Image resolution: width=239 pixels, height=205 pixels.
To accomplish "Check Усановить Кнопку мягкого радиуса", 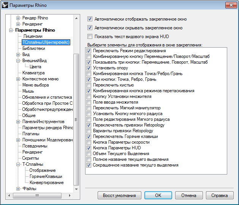I will [x=89, y=114].
